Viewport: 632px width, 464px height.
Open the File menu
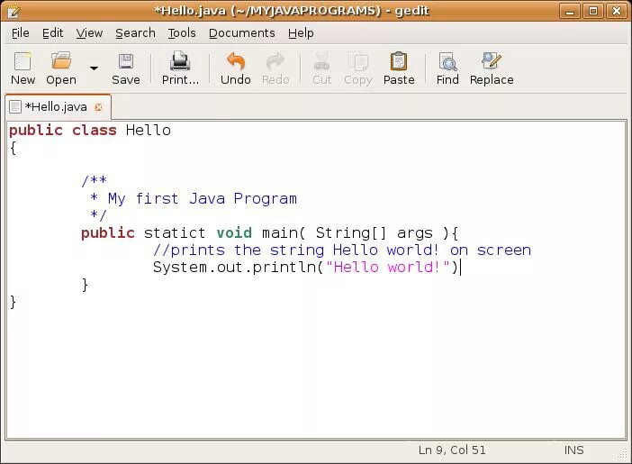20,33
